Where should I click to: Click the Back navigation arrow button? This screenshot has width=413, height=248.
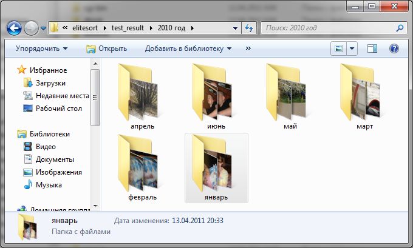[15, 28]
